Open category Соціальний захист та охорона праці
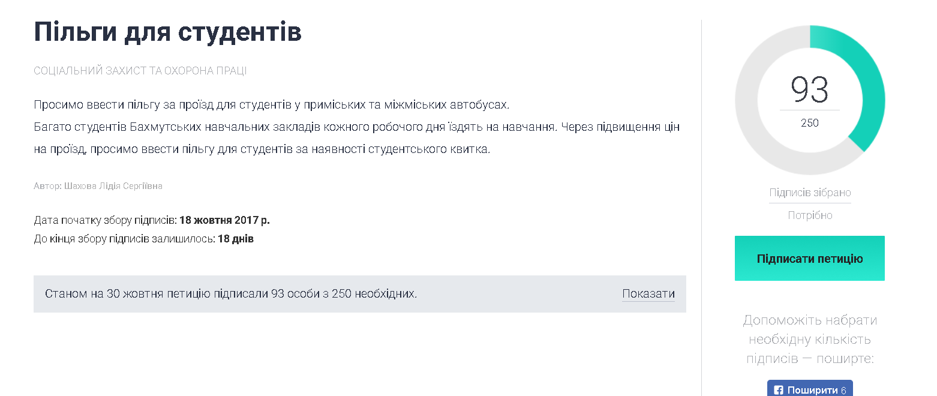This screenshot has height=396, width=937. [140, 71]
